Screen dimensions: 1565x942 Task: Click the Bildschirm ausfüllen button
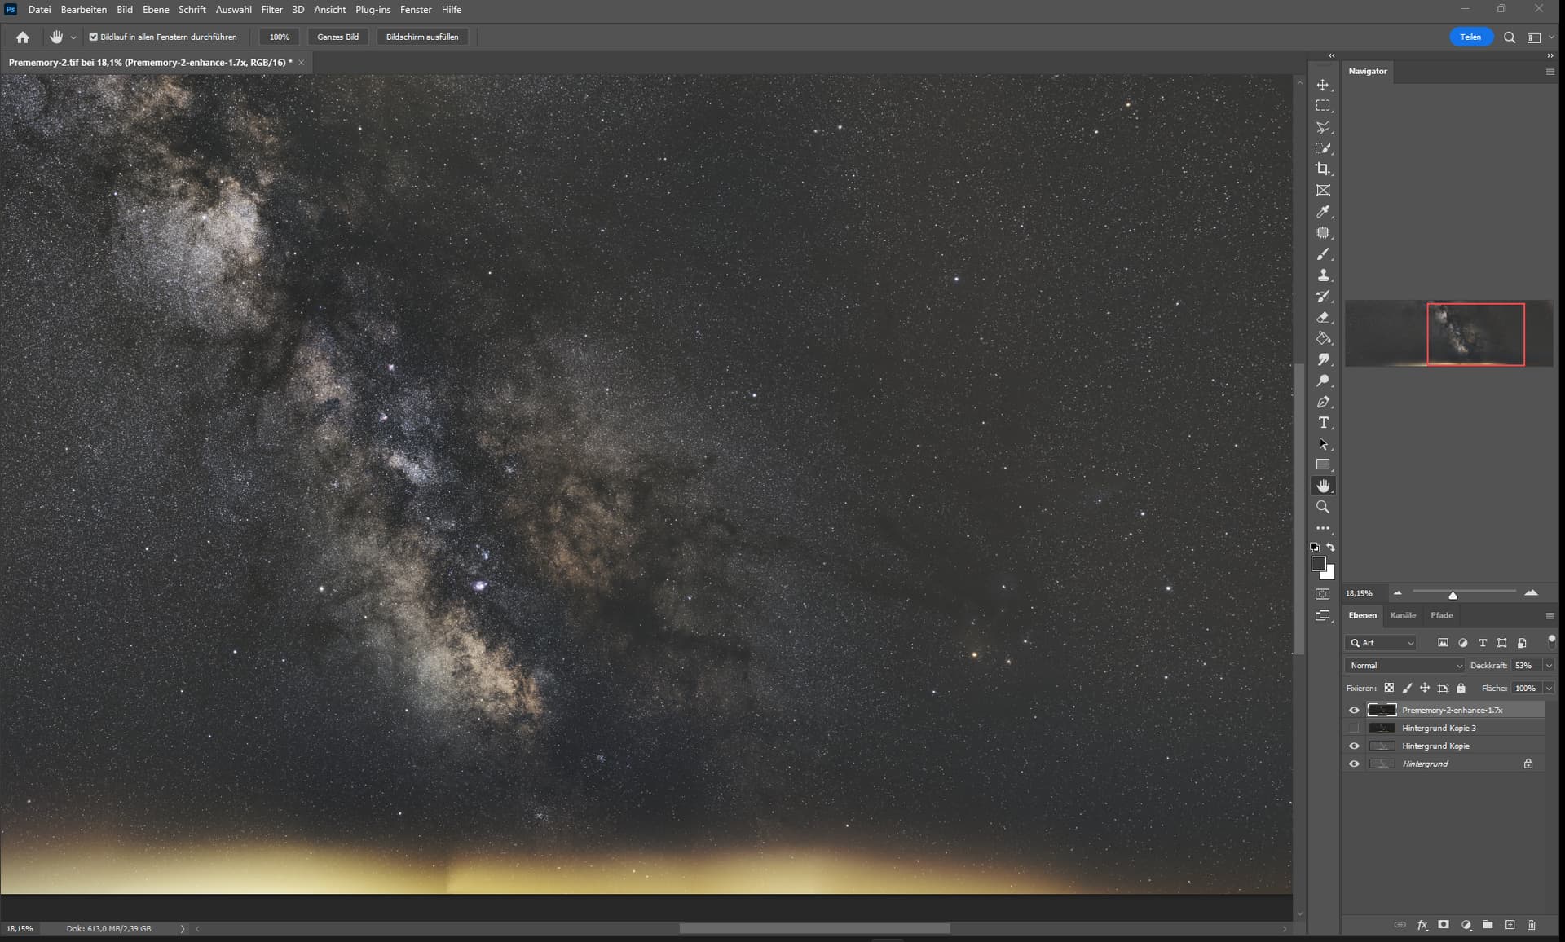pyautogui.click(x=421, y=37)
